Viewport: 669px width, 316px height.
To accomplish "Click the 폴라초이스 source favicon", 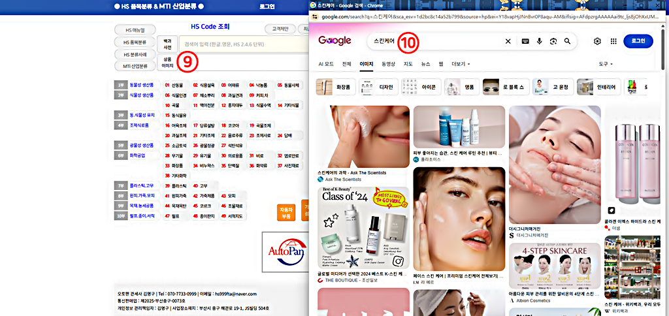I will tap(416, 159).
